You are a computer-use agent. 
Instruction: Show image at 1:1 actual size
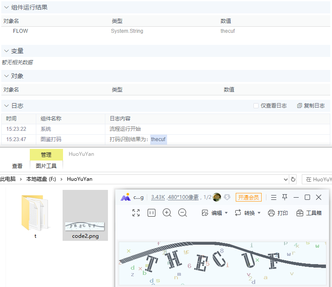(x=152, y=213)
